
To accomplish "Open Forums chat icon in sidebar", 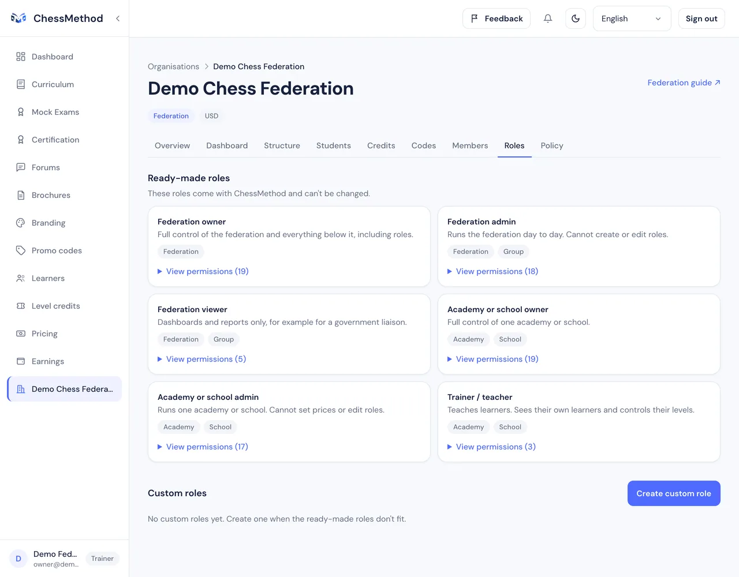I will coord(21,167).
